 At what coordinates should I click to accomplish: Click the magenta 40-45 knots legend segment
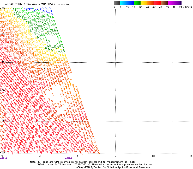[171, 3]
